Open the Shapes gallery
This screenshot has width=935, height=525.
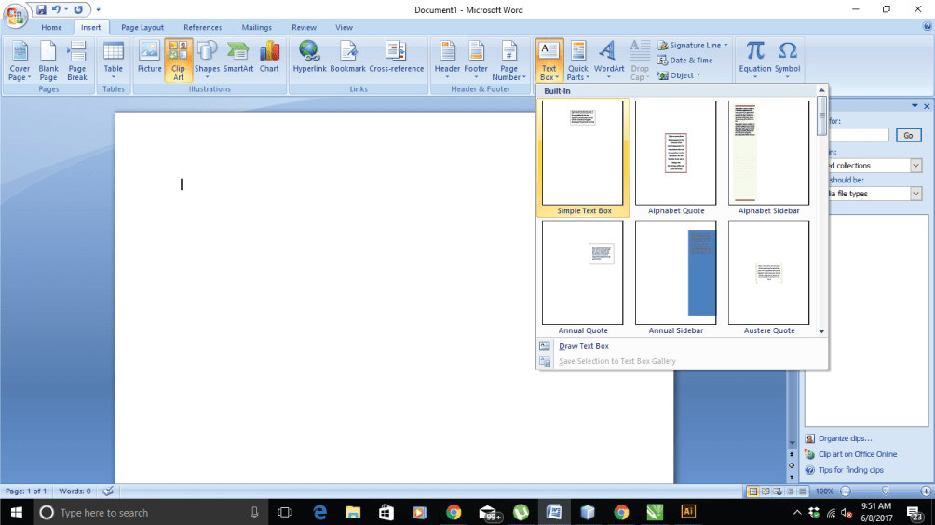207,61
